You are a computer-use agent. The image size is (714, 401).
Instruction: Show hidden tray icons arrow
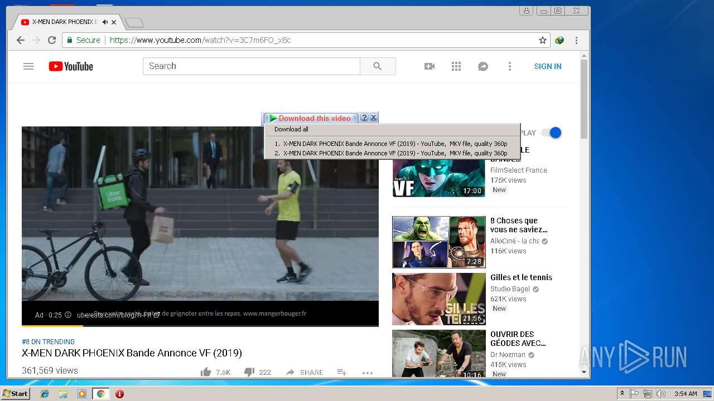point(622,394)
